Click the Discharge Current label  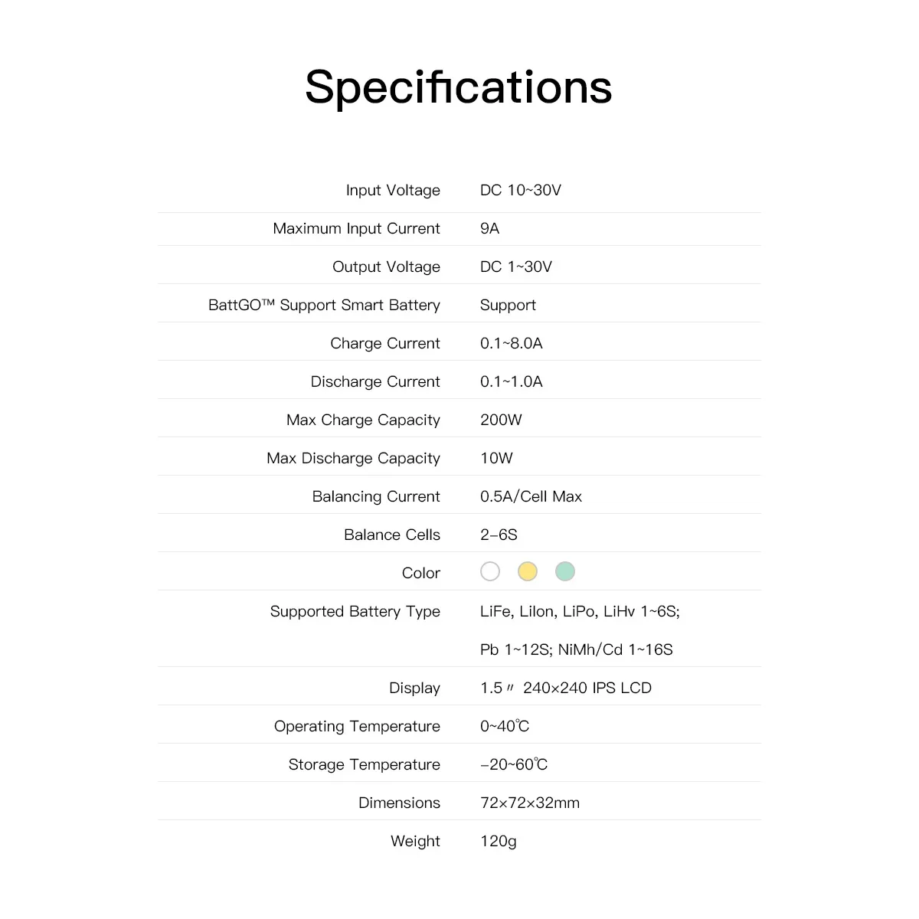tap(375, 381)
